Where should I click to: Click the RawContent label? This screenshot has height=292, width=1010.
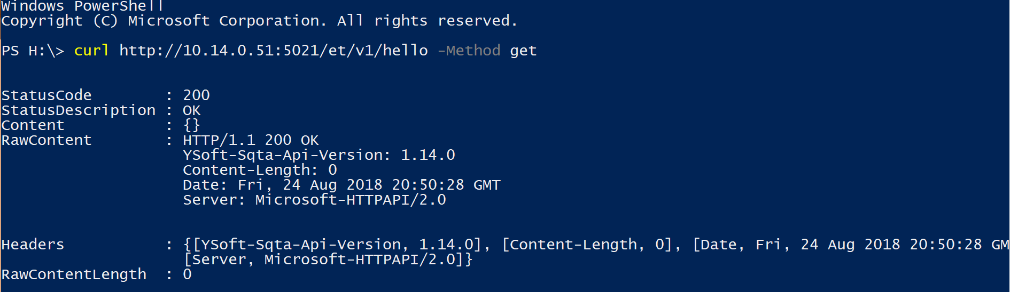coord(46,140)
